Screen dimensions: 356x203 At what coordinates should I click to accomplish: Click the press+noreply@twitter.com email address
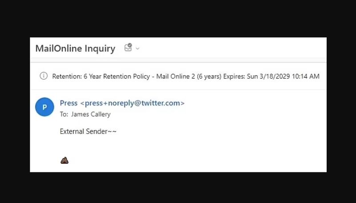[x=132, y=103]
